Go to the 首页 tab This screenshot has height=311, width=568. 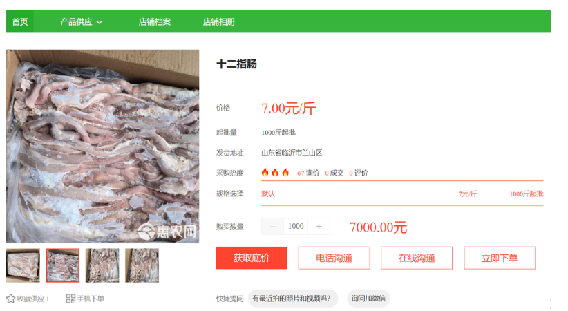click(x=20, y=21)
